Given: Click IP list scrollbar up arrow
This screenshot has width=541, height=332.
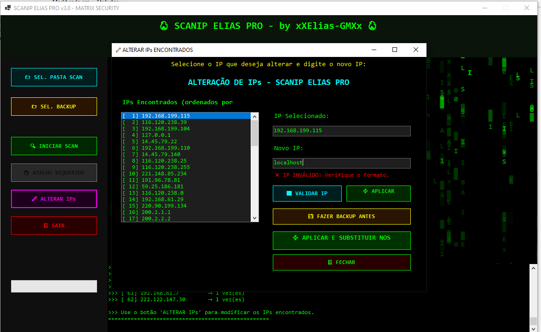Looking at the screenshot, I should pos(255,117).
